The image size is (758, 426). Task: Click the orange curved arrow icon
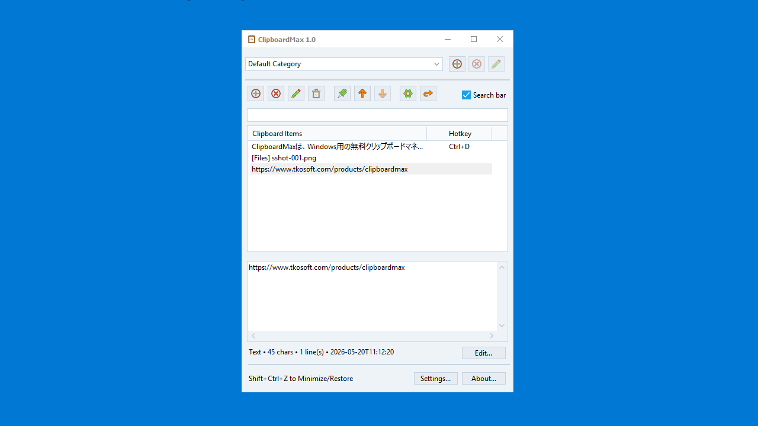(428, 93)
